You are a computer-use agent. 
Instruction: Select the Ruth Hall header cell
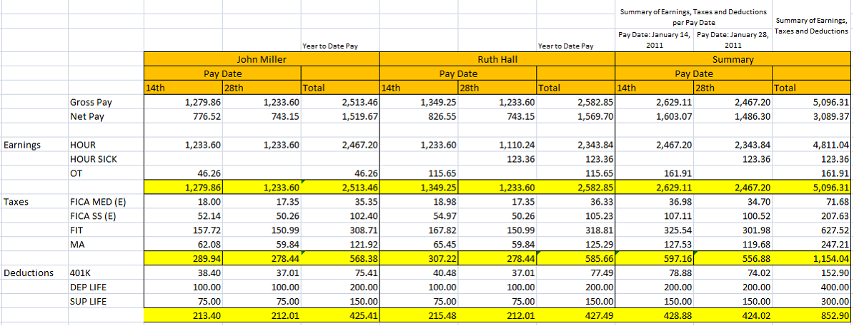[x=497, y=59]
